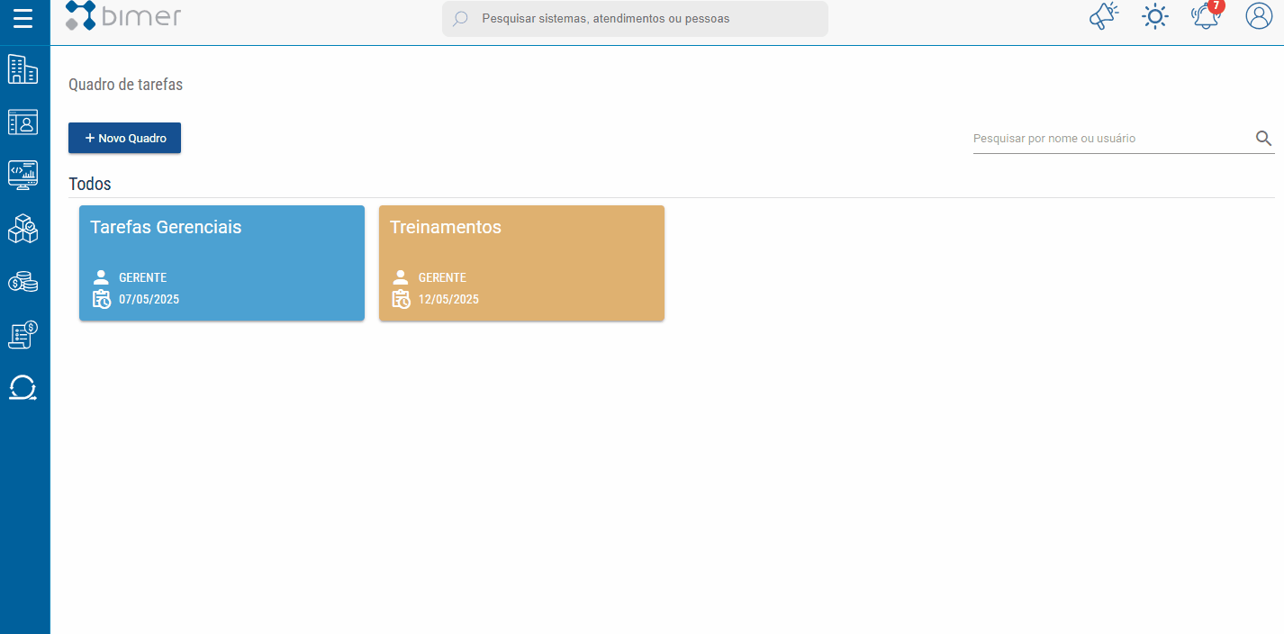This screenshot has height=634, width=1284.
Task: Click magnifier icon in top search bar
Action: [x=460, y=19]
